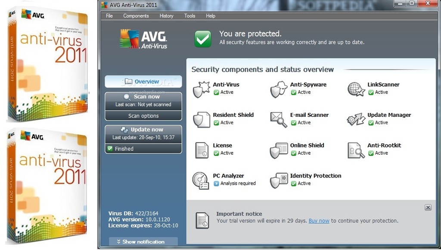441x250 pixels.
Task: Follow the Buy now link
Action: point(319,221)
